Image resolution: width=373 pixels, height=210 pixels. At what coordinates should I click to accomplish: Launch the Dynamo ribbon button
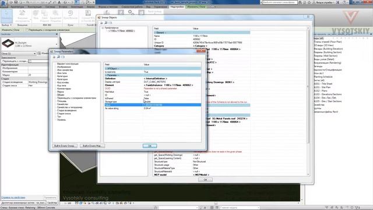click(x=71, y=15)
